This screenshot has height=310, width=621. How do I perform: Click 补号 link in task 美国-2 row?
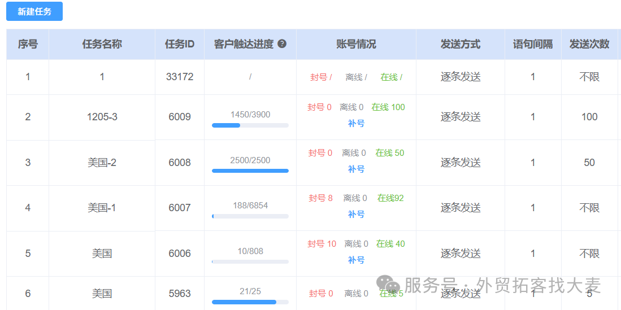click(x=356, y=169)
